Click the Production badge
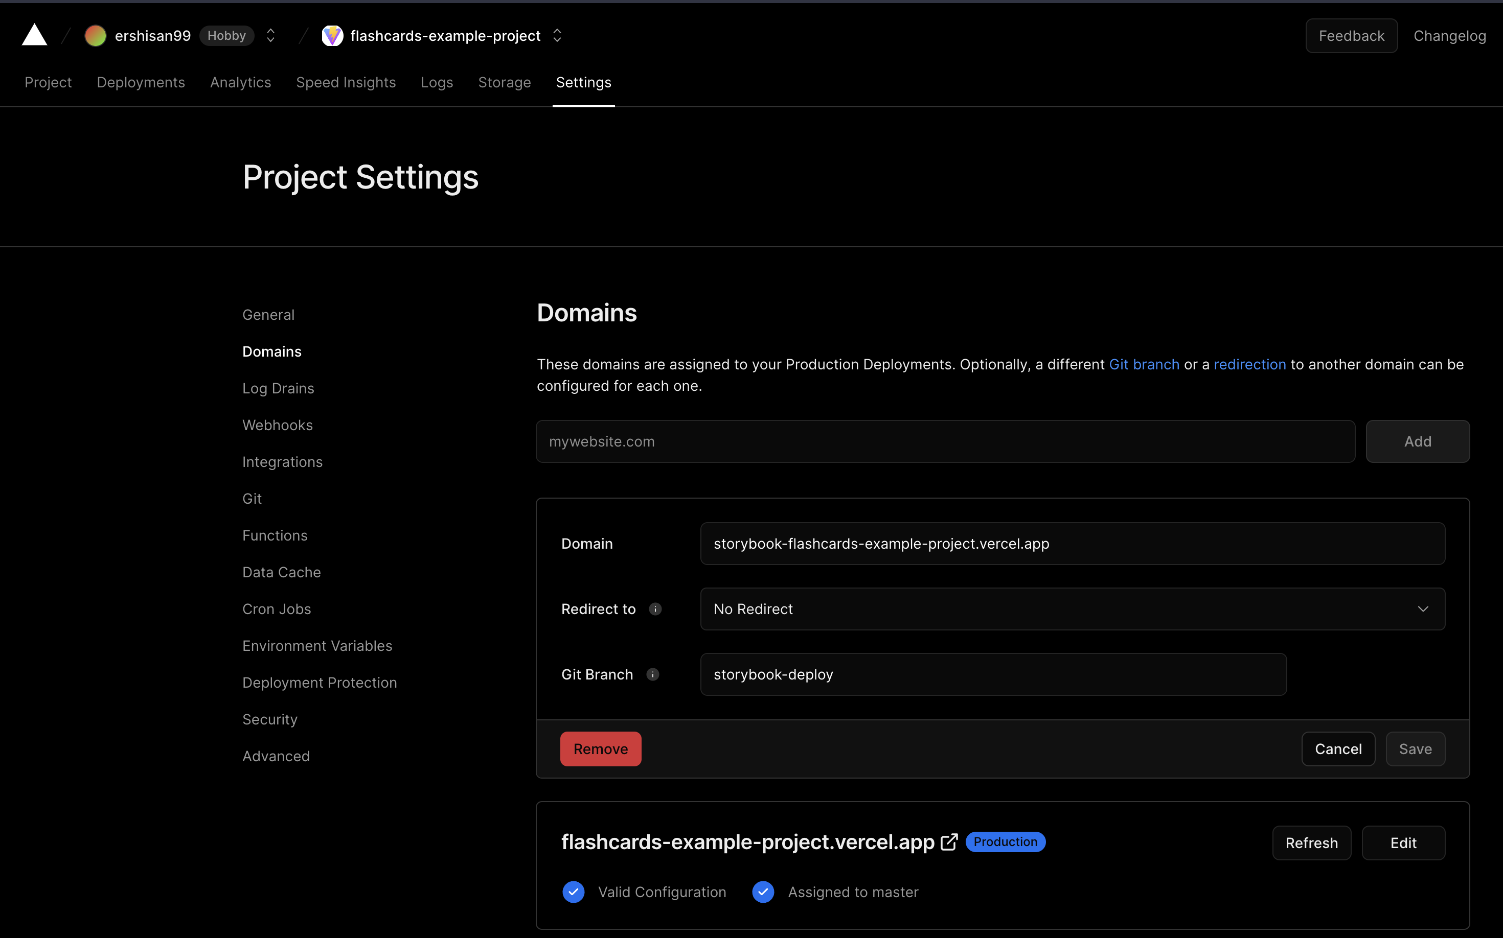This screenshot has height=938, width=1503. pyautogui.click(x=1005, y=842)
